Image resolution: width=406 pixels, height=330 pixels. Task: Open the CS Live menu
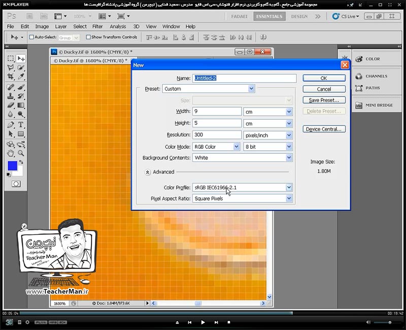pos(346,16)
